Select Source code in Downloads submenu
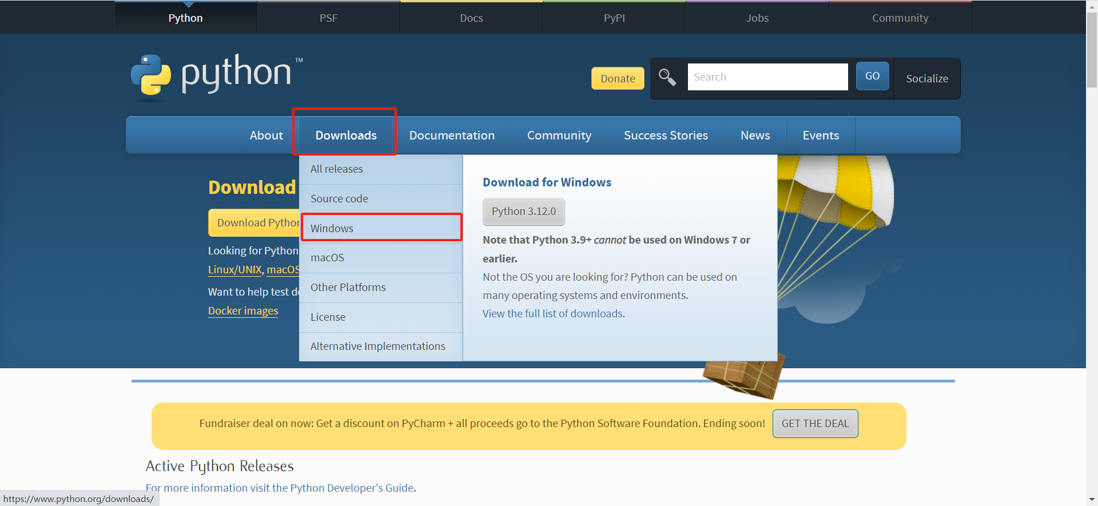The height and width of the screenshot is (506, 1098). [381, 199]
